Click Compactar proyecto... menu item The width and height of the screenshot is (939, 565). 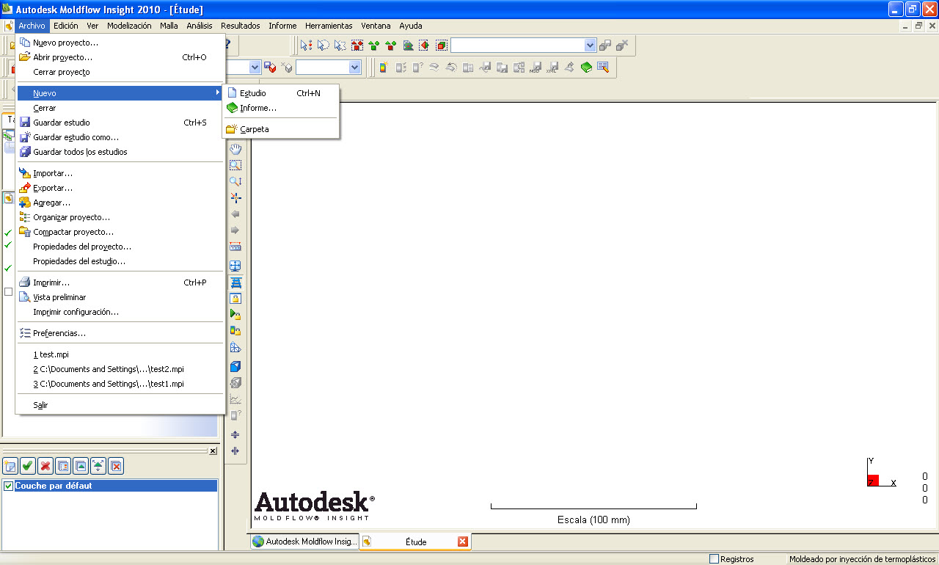pyautogui.click(x=120, y=232)
